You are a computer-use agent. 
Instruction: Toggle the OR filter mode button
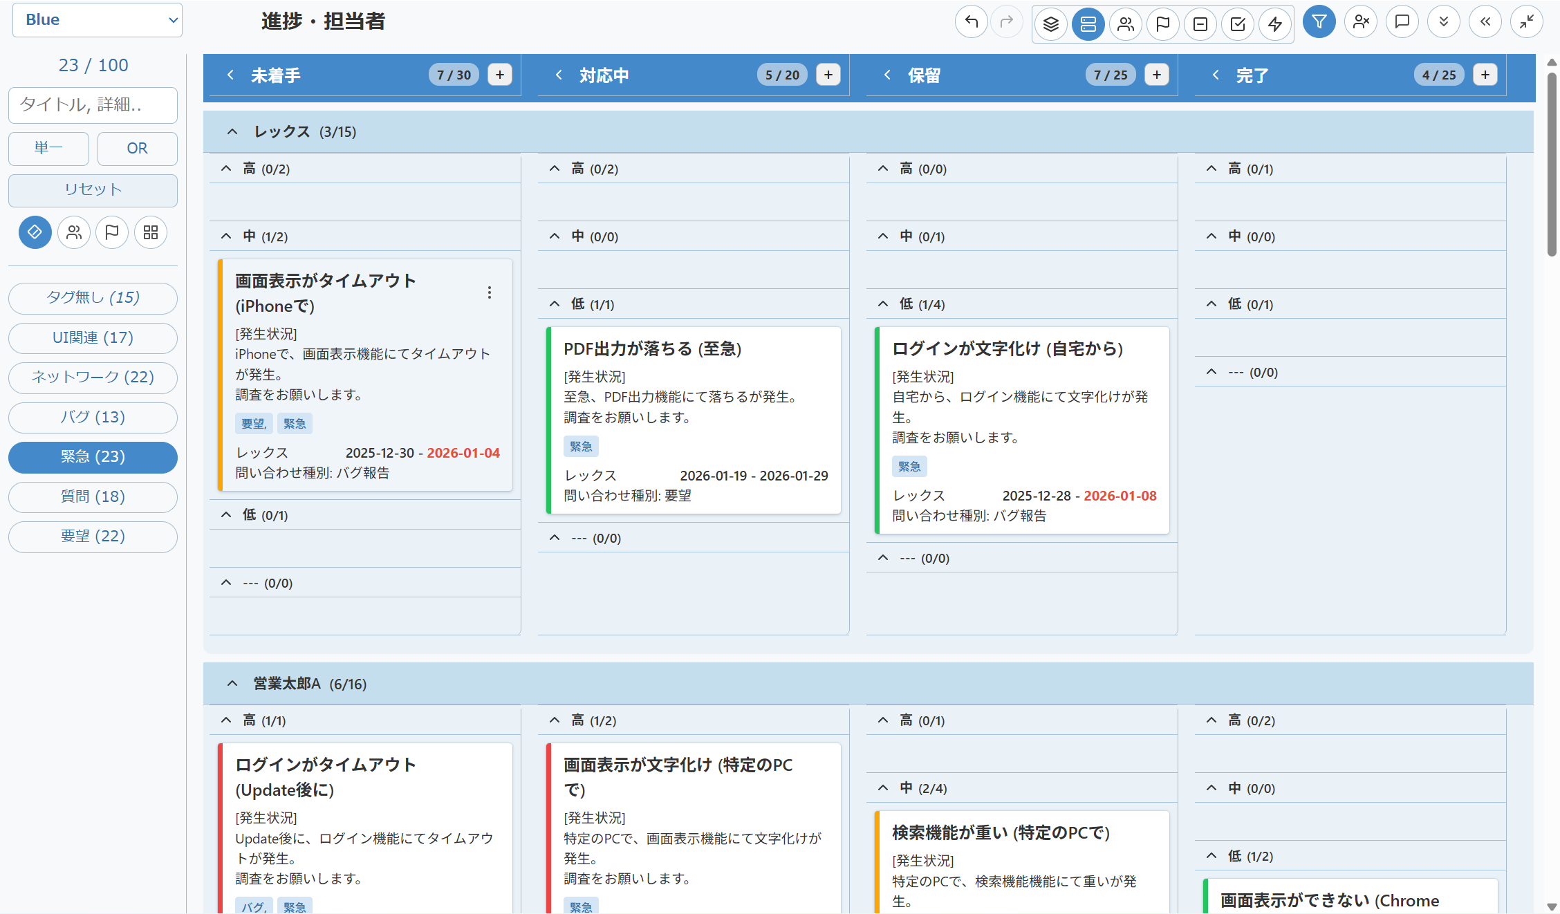[x=137, y=148]
